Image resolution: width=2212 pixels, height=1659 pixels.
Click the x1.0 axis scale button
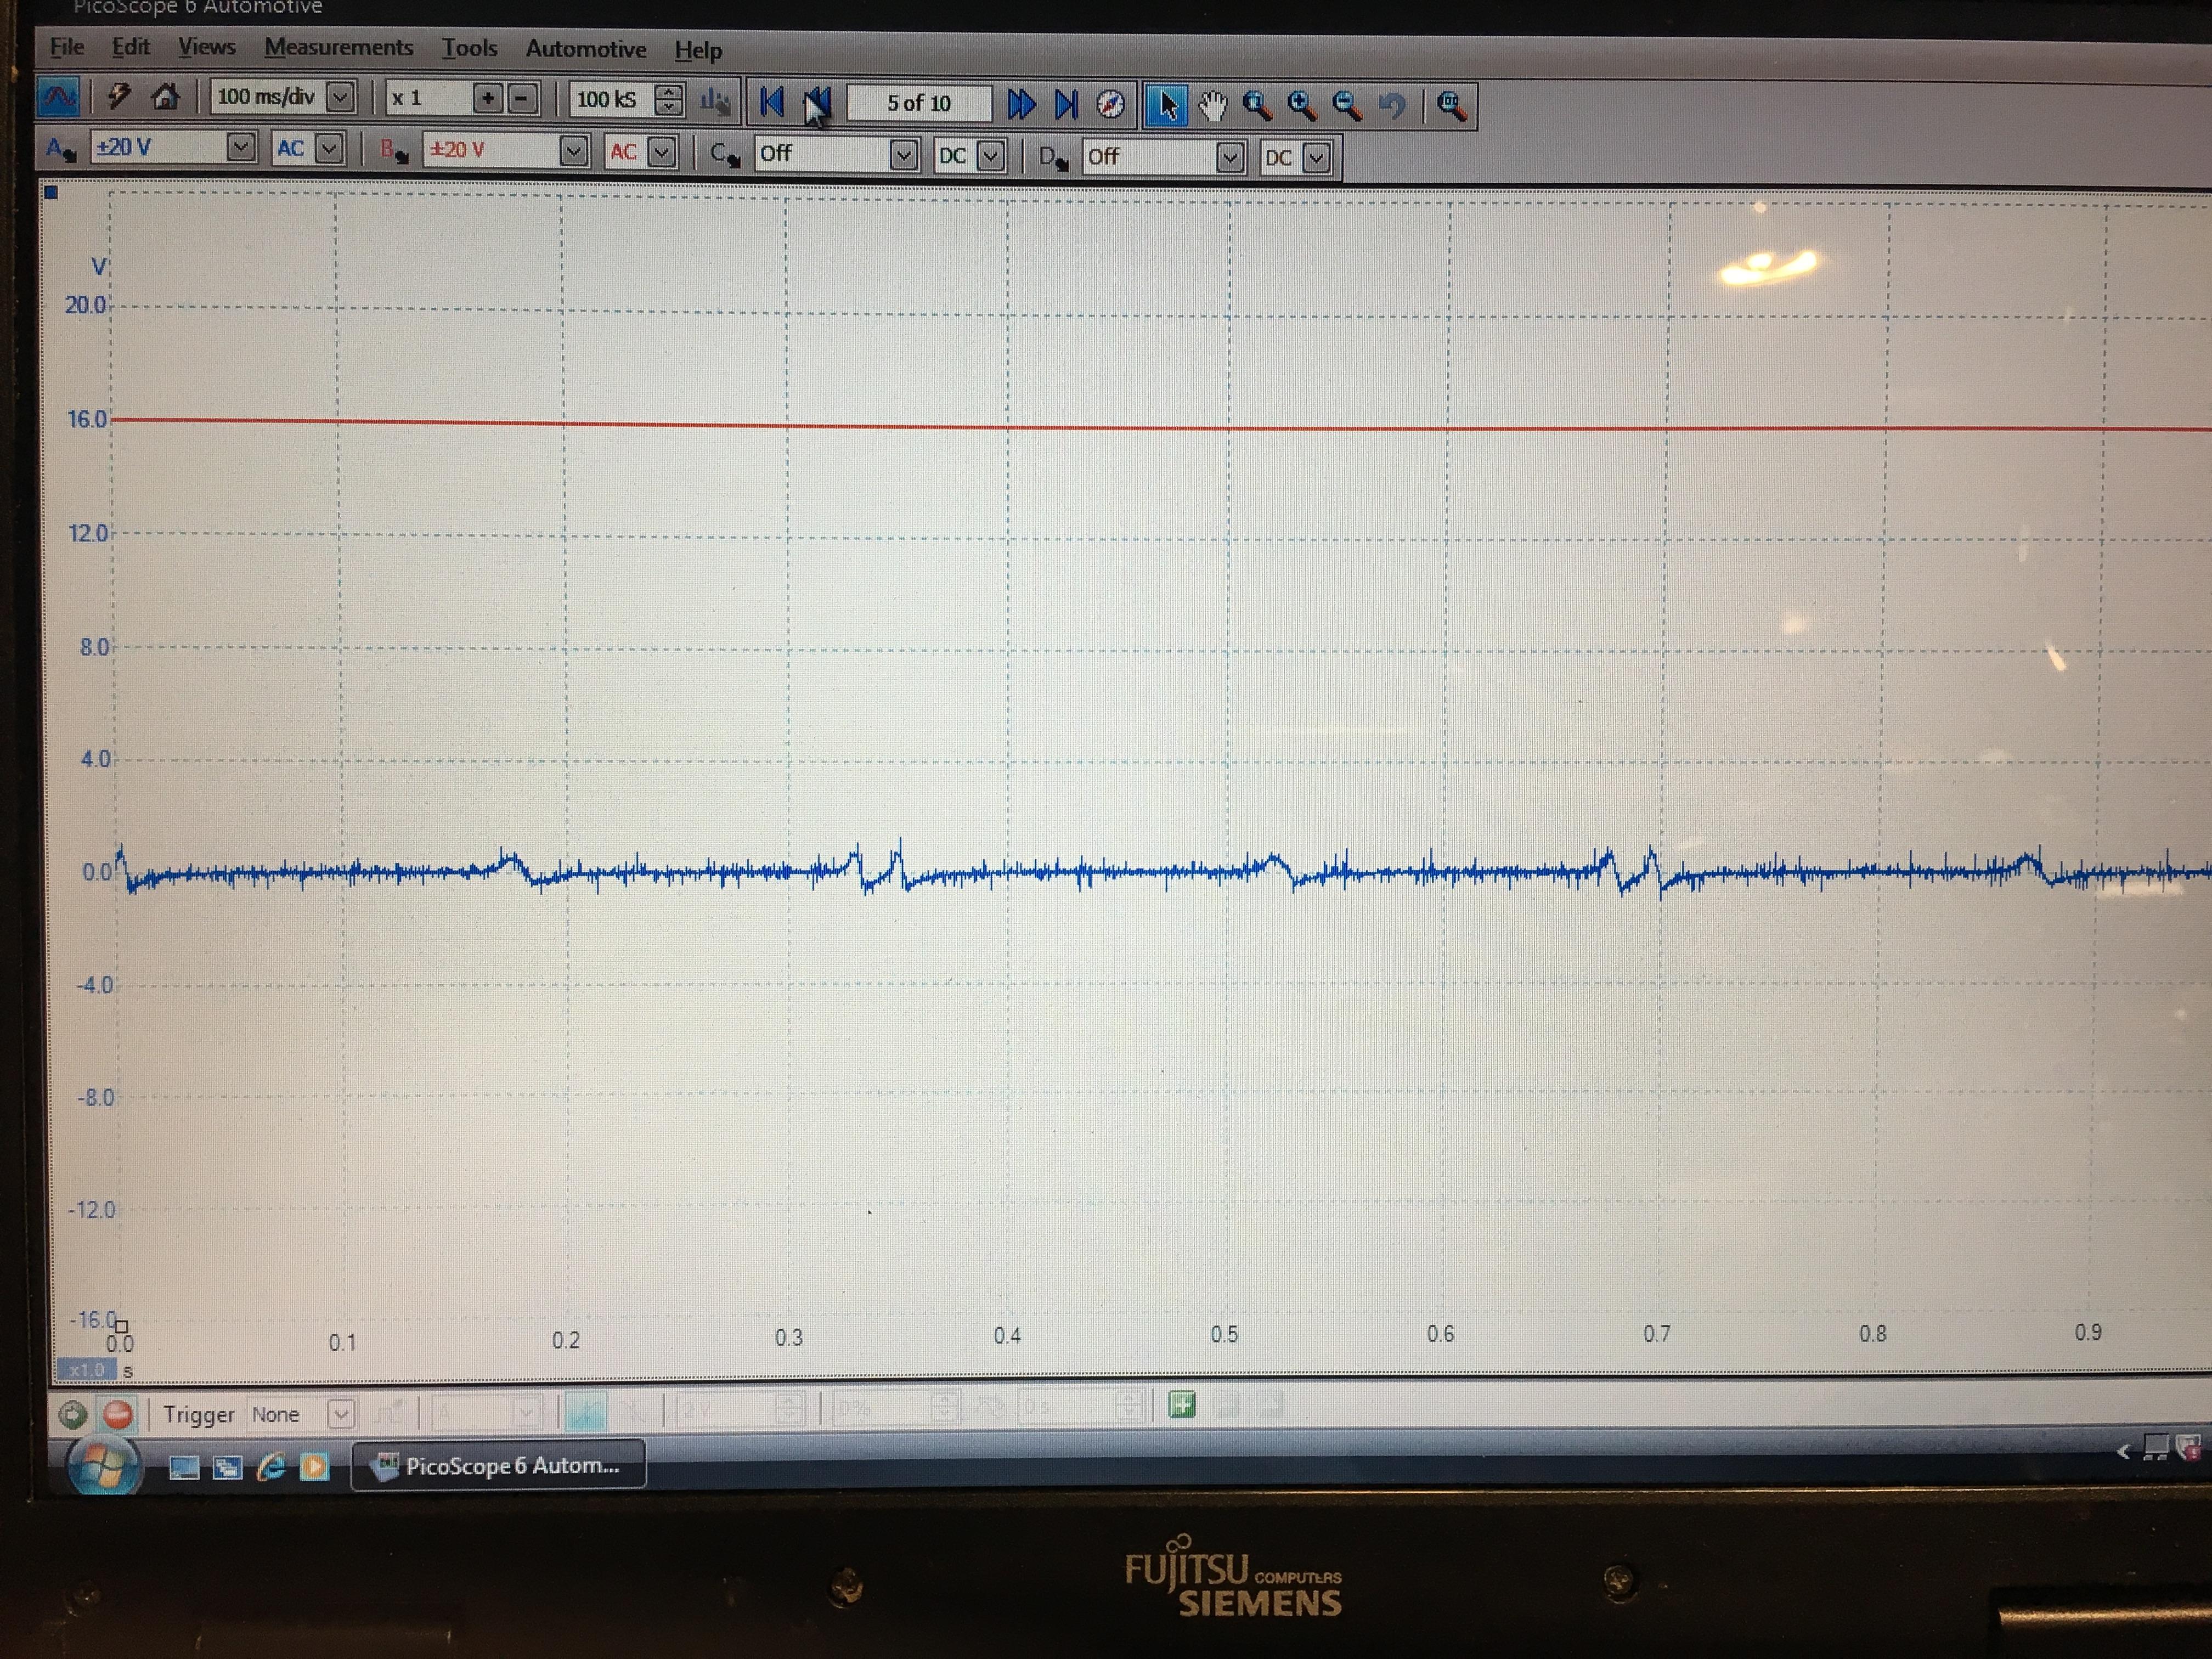point(87,1369)
